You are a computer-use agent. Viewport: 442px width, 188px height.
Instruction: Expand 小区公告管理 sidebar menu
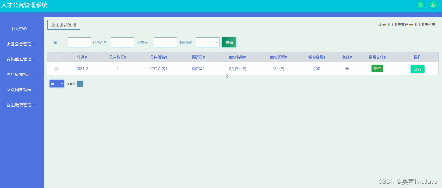point(20,44)
